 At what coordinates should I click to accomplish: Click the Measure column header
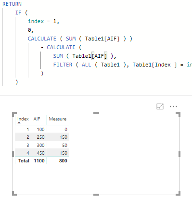(58, 119)
